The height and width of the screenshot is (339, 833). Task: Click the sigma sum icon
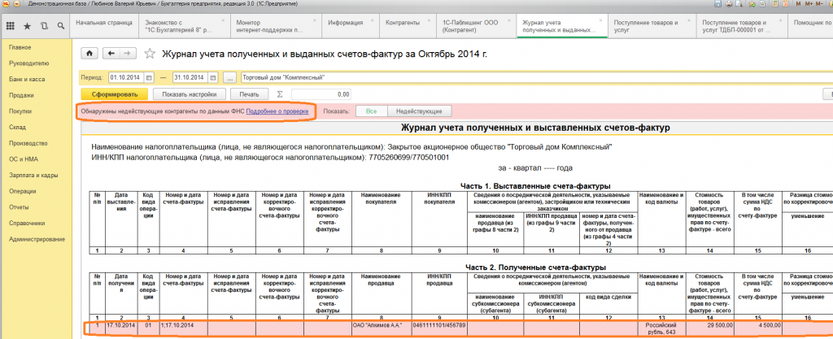[x=281, y=93]
